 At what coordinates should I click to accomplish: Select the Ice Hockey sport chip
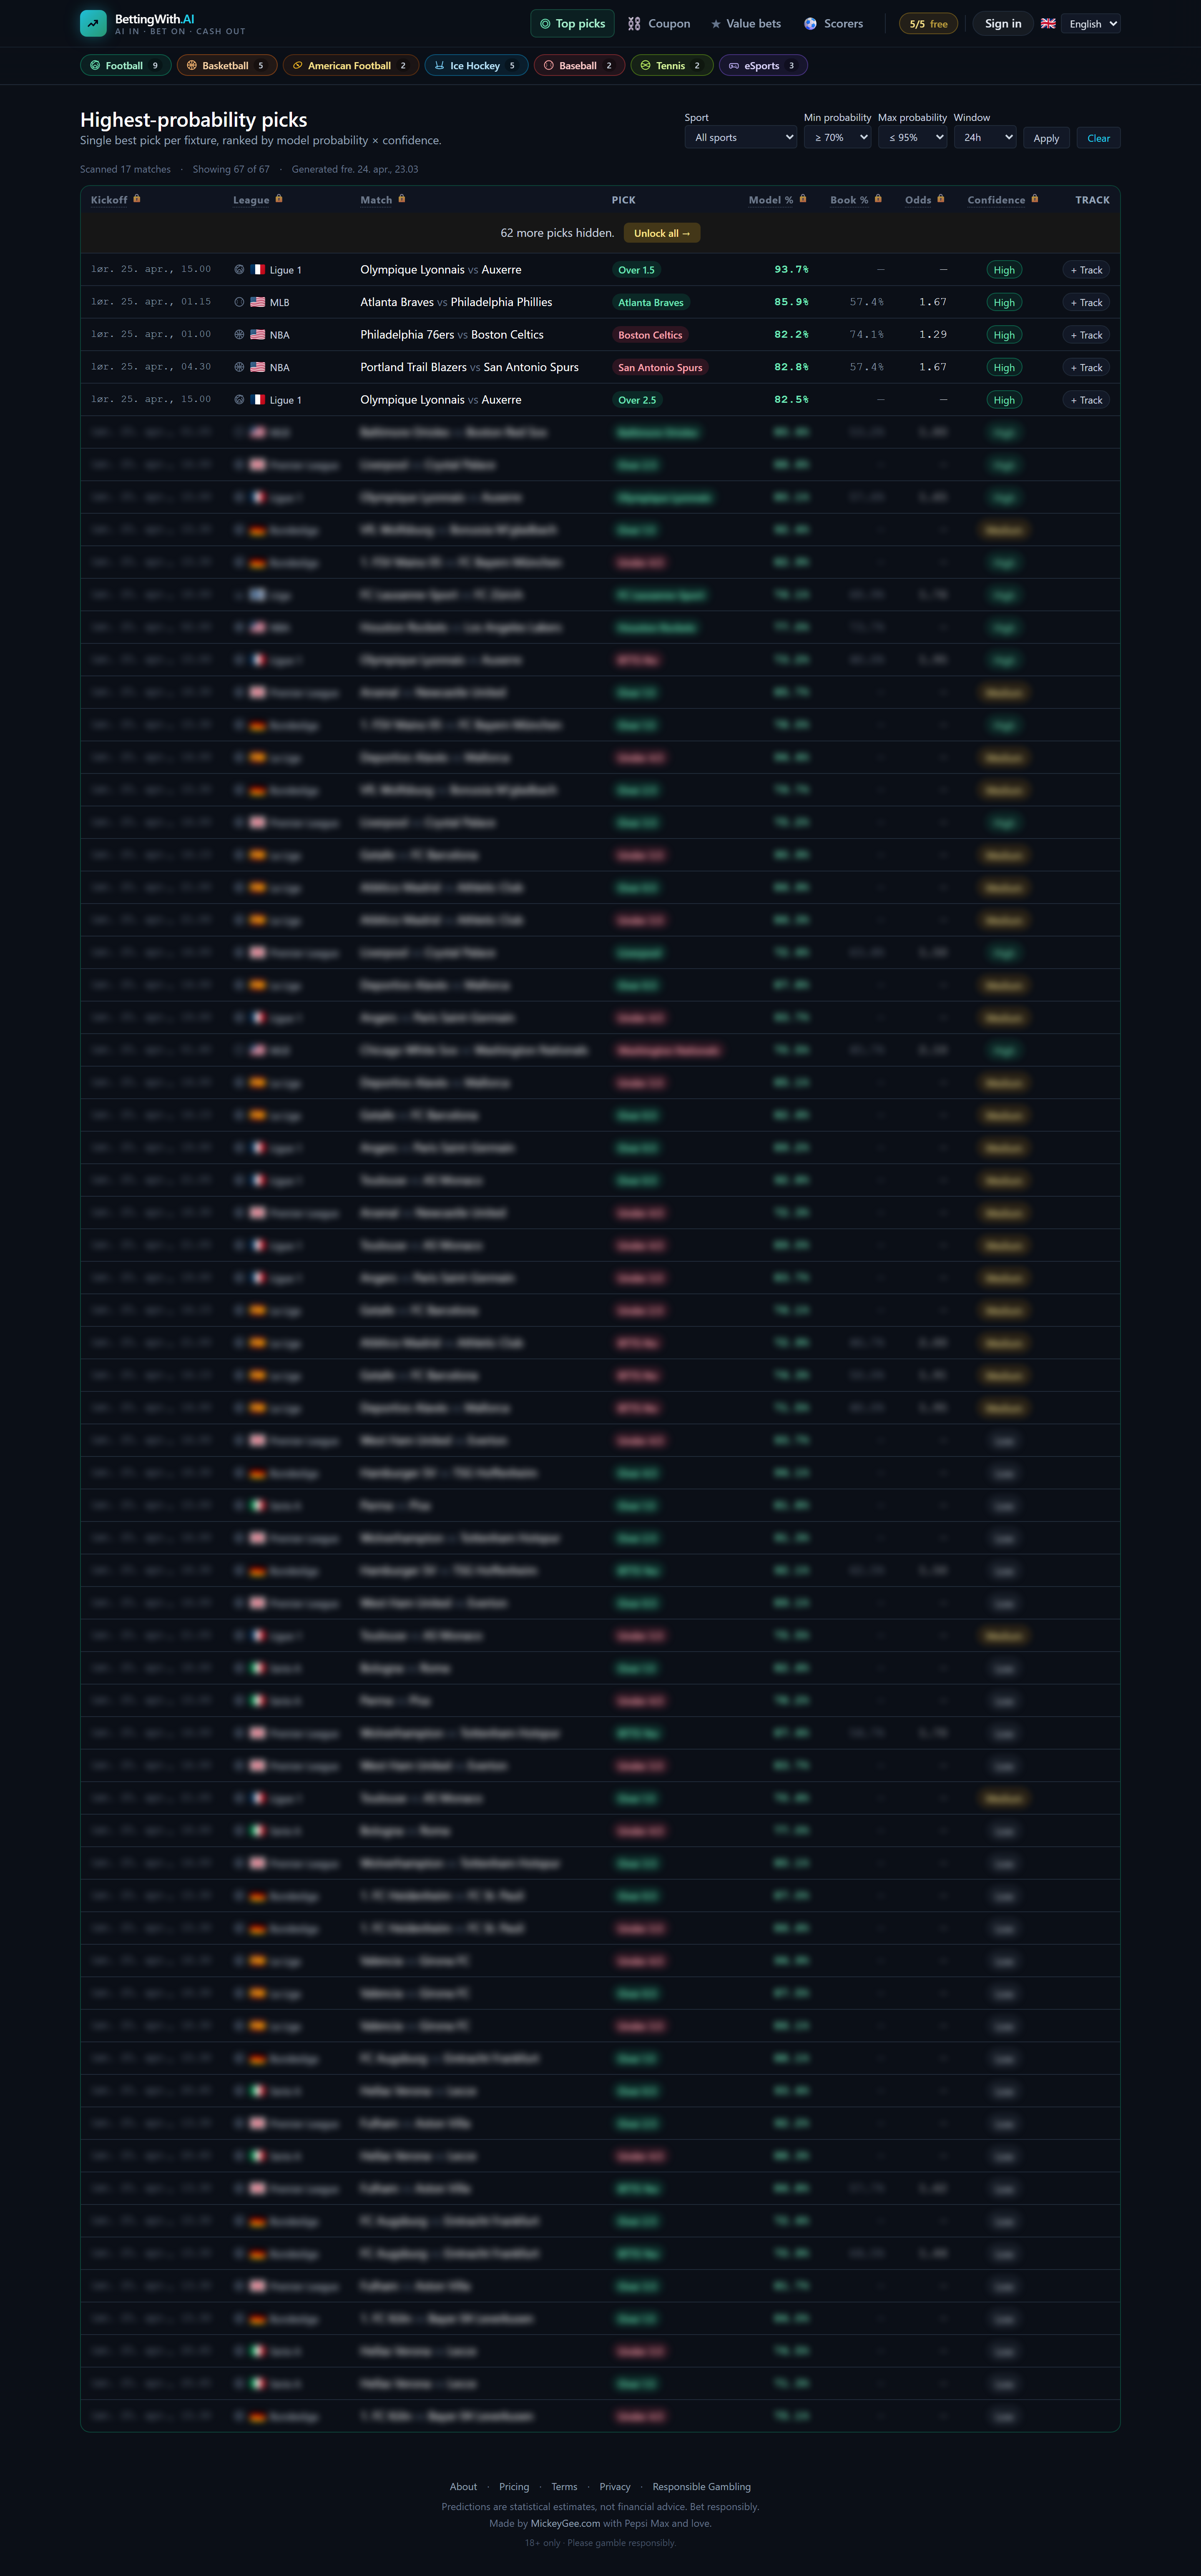click(x=475, y=66)
